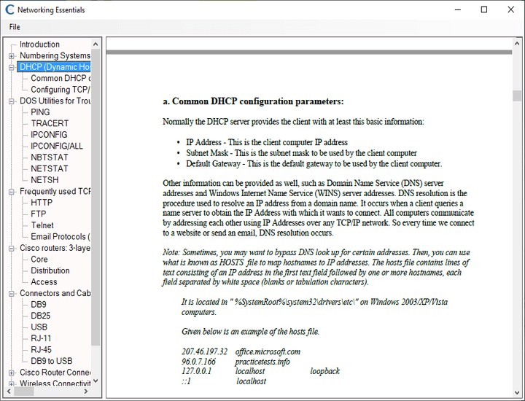
Task: Open the DB25 connector topic
Action: pos(41,316)
